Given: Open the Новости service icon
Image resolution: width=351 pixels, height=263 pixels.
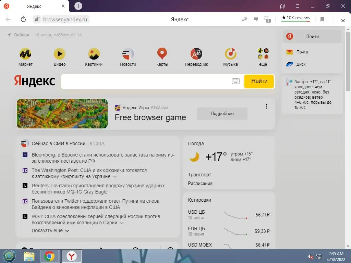Looking at the screenshot, I should (128, 54).
